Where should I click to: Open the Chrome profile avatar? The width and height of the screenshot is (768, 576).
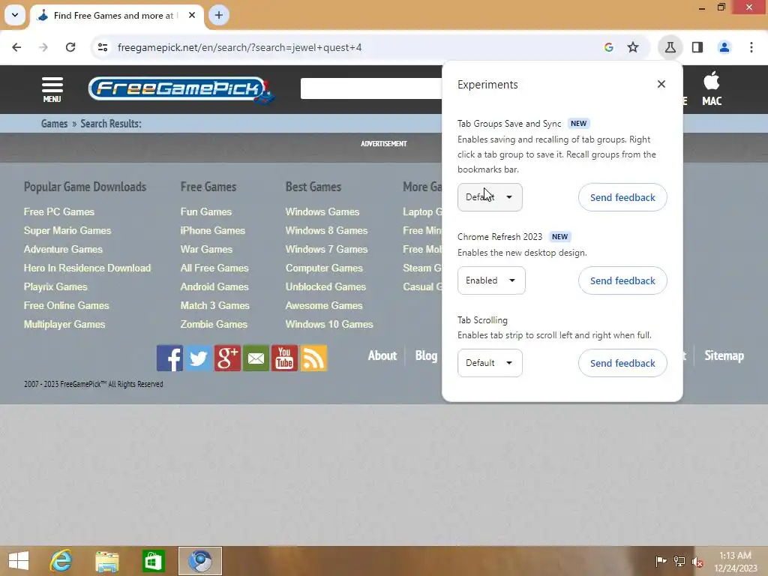point(724,47)
